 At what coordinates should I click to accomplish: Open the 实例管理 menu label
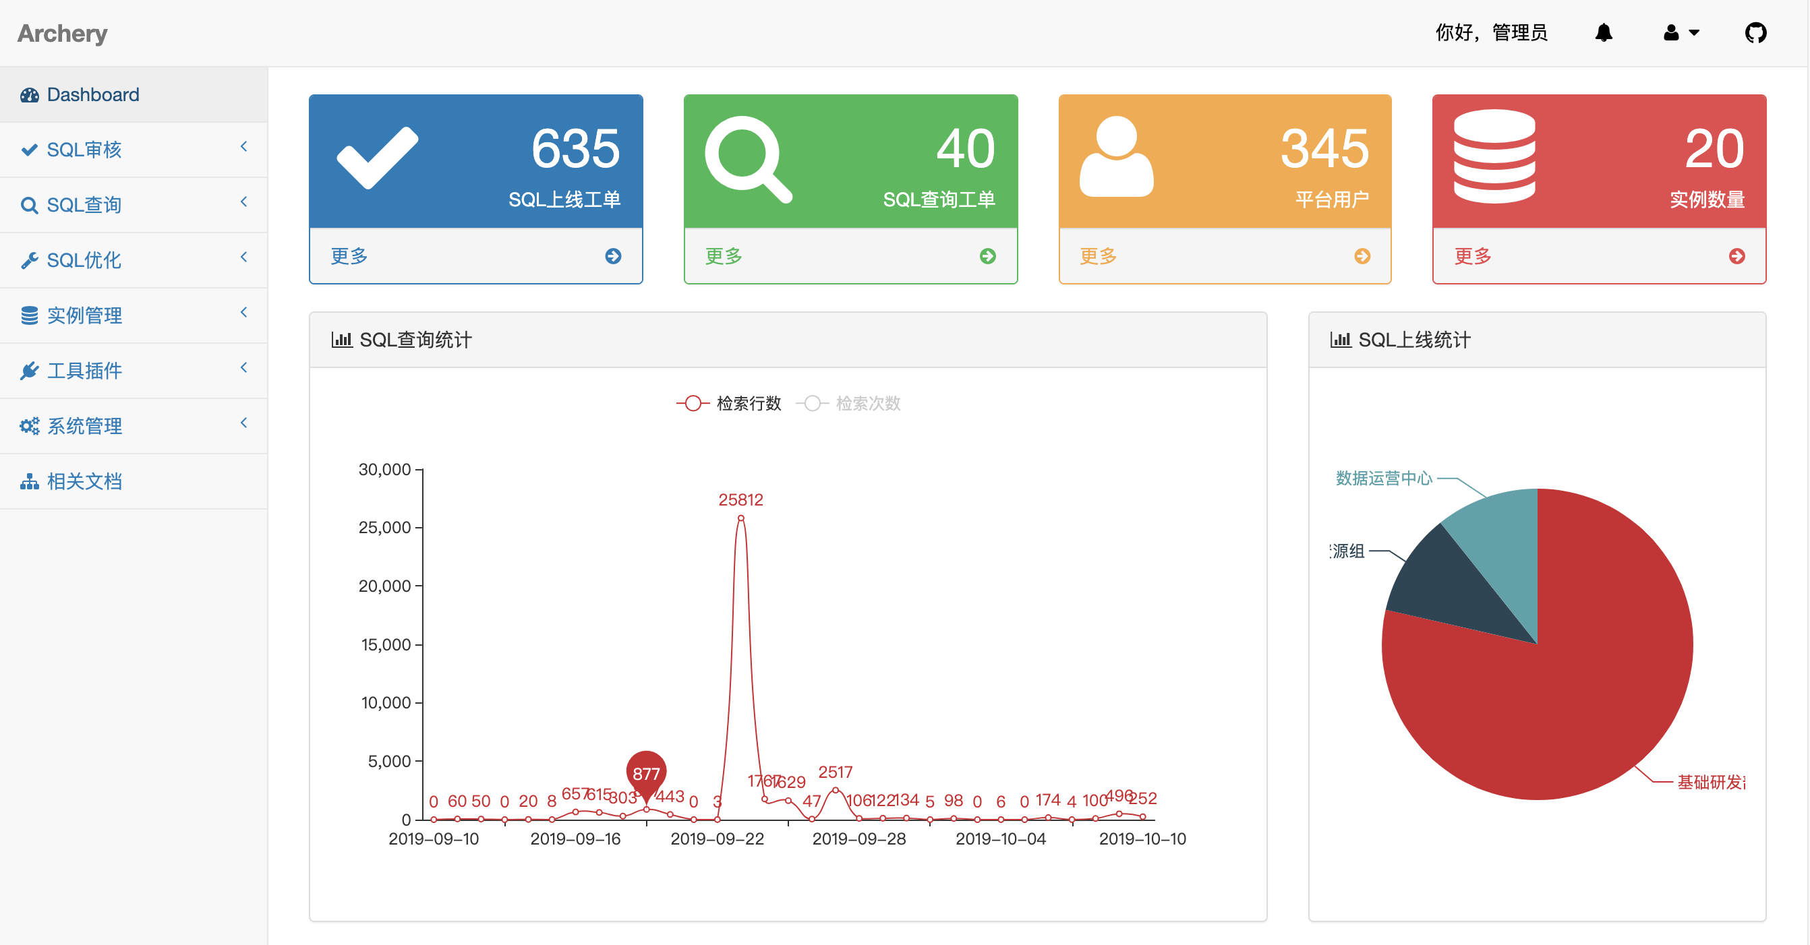84,316
